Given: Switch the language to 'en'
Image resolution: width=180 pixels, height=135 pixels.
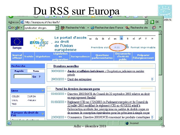Looking at the screenshot, I should [115, 39].
